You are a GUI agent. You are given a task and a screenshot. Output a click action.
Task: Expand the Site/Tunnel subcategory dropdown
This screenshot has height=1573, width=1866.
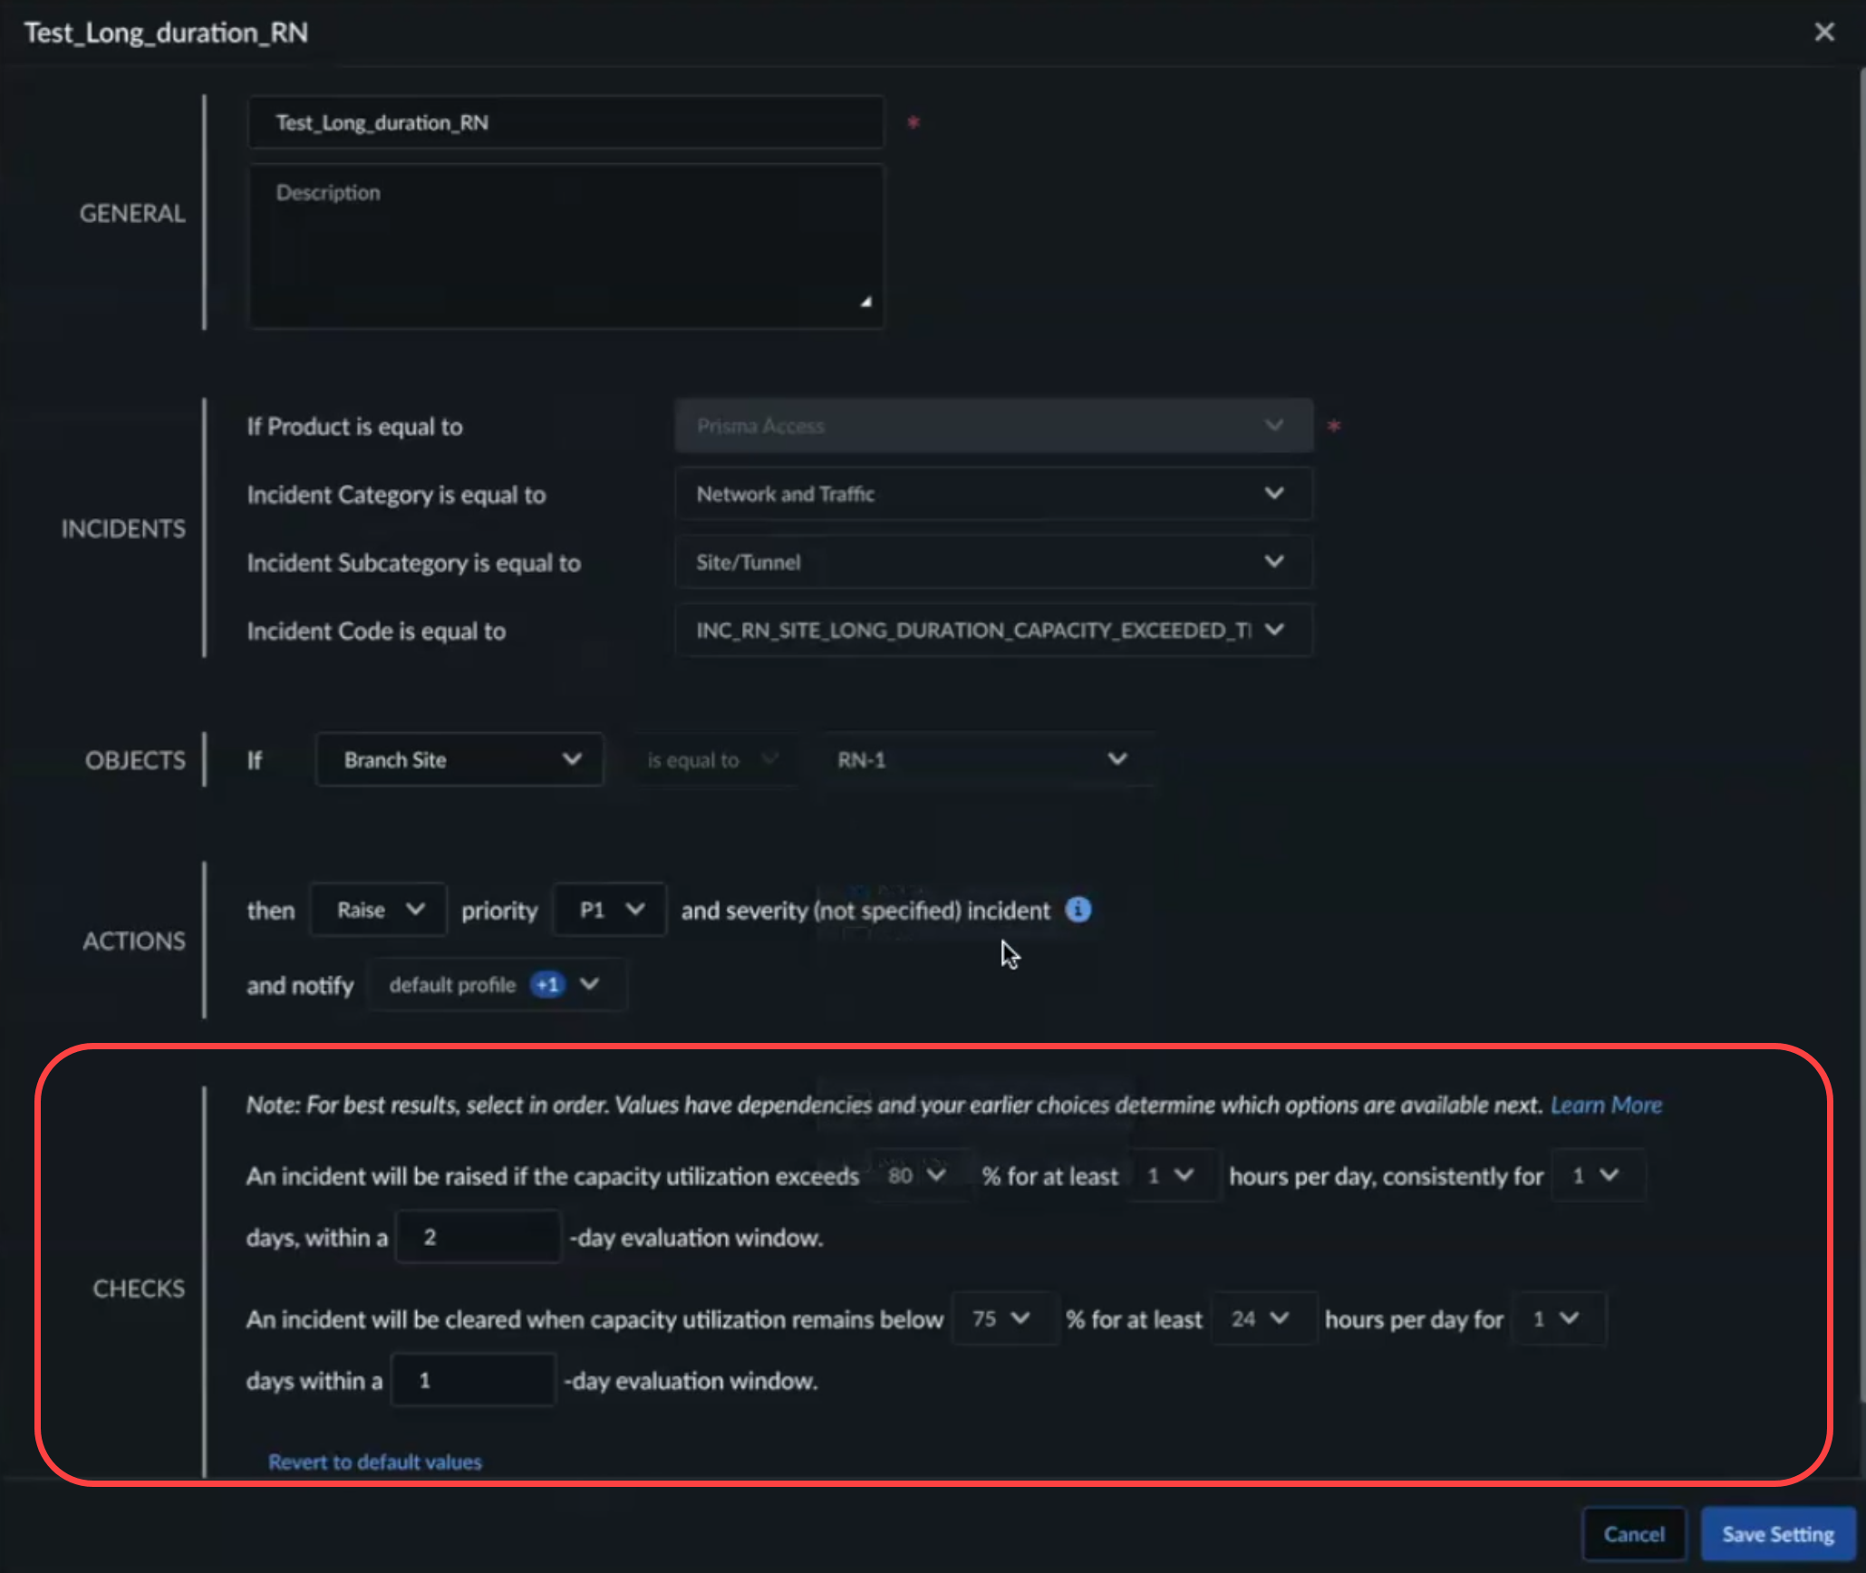(992, 562)
